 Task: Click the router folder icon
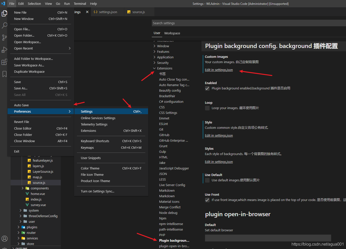pos(23,233)
